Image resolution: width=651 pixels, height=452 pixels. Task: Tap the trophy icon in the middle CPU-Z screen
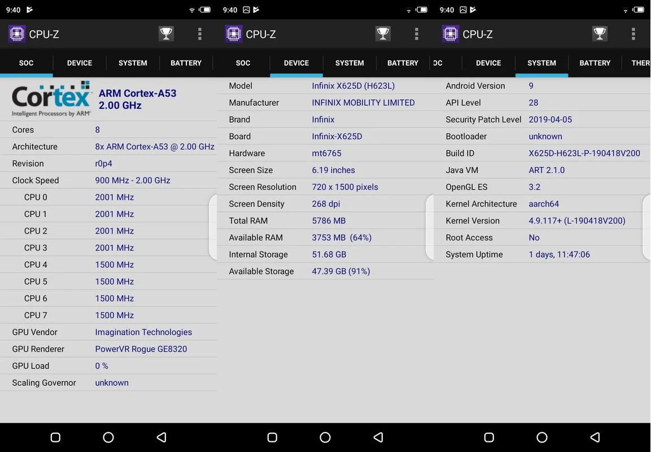pos(383,34)
